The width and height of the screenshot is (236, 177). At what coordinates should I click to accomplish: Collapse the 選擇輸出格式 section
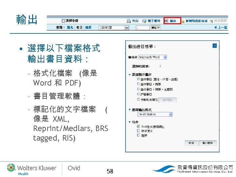pos(129,110)
